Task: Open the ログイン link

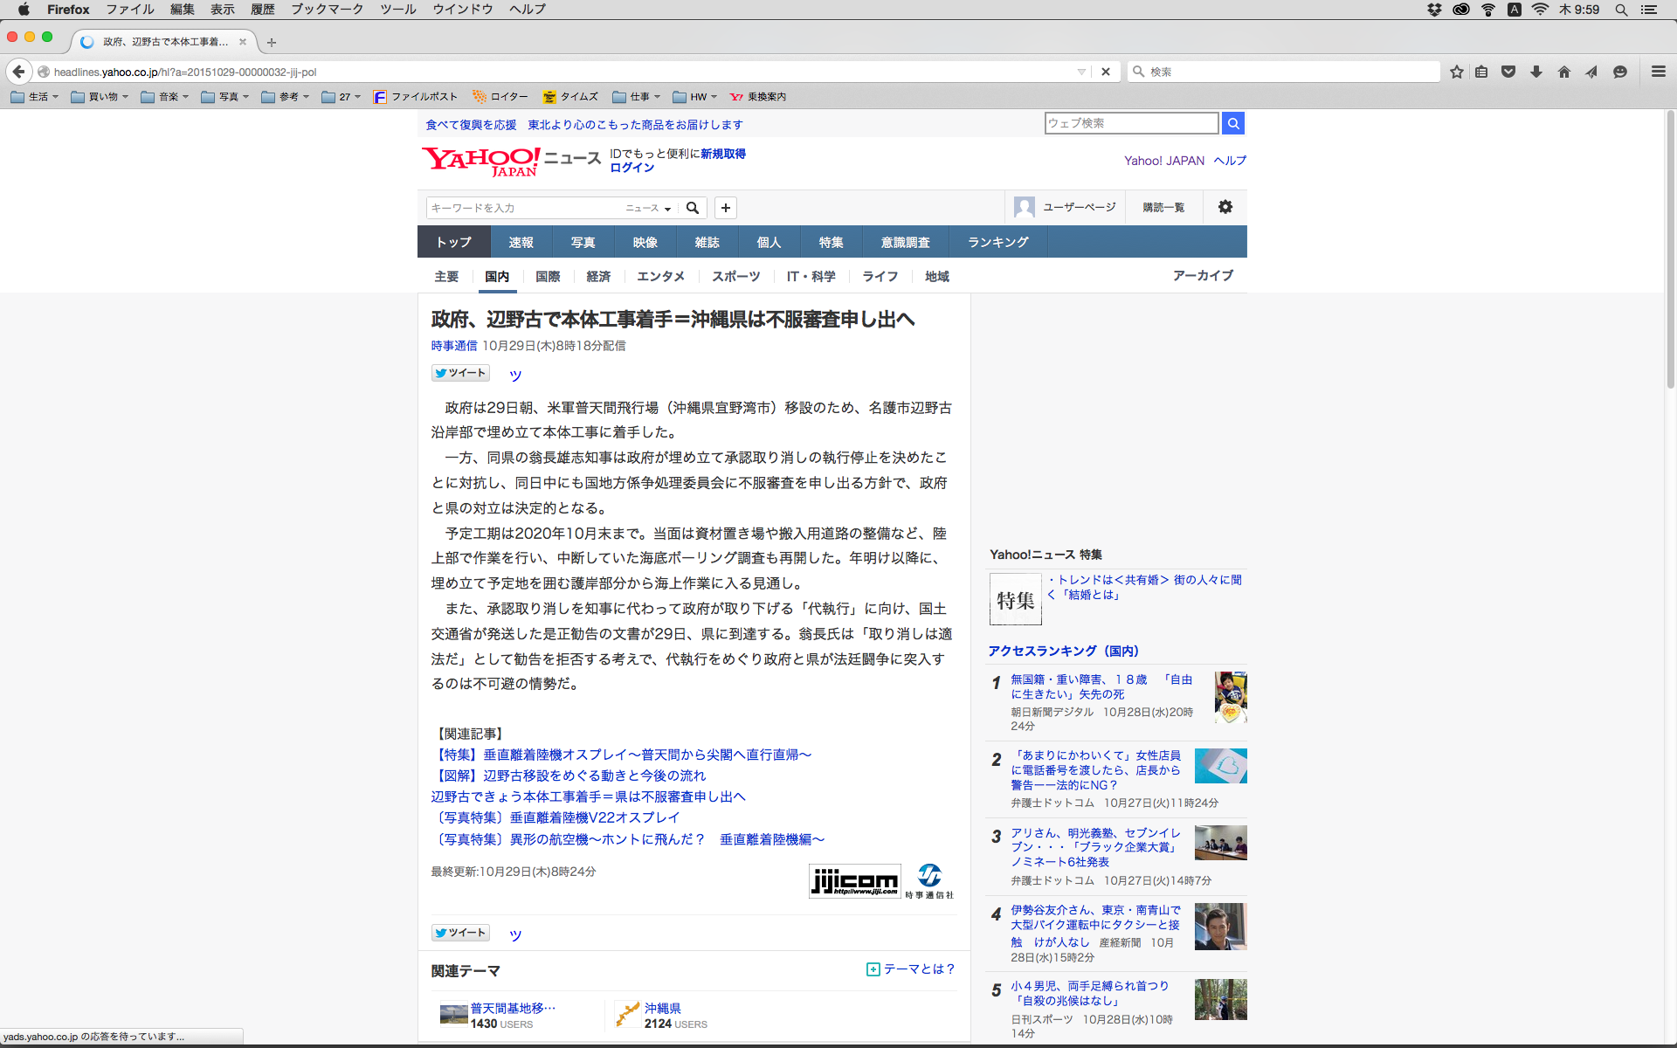Action: (631, 168)
